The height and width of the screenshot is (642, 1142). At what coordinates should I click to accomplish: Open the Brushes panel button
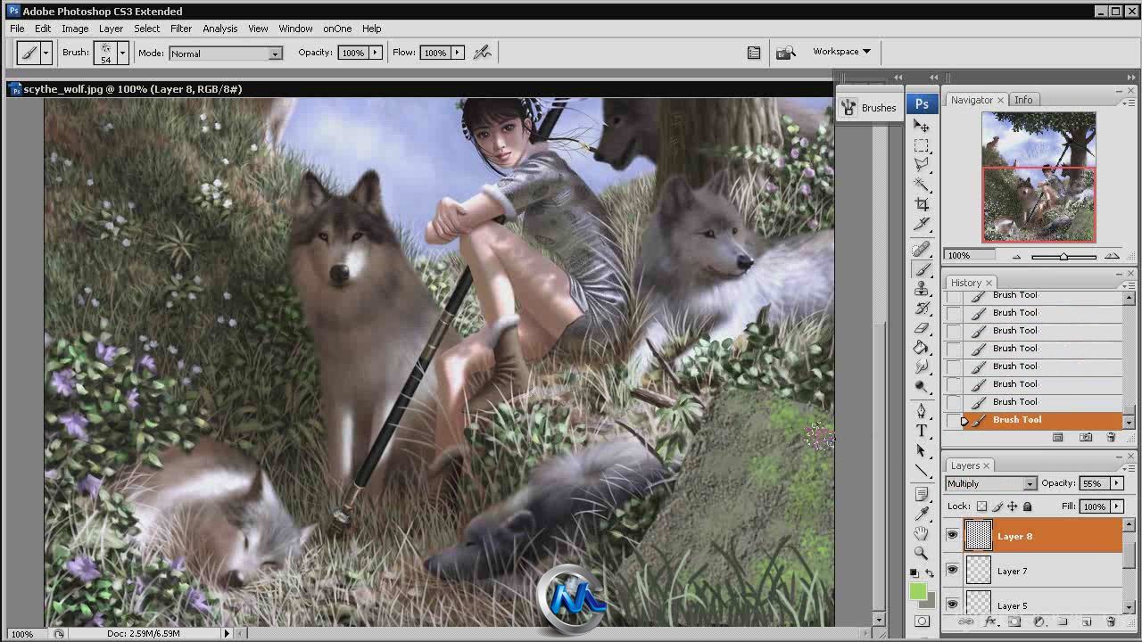point(869,108)
